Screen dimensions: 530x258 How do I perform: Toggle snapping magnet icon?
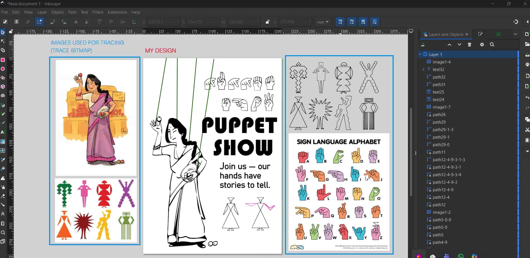pos(516,22)
